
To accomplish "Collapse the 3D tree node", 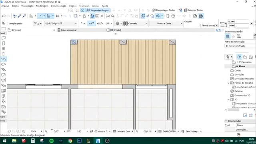I will coord(228,100).
